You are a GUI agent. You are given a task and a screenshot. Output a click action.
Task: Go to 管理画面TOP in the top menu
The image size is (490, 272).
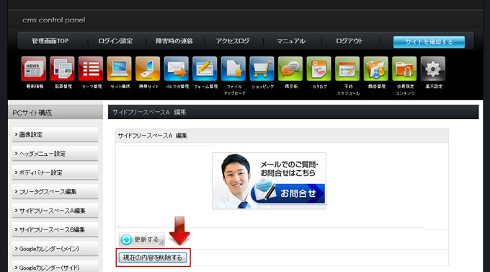tap(50, 41)
